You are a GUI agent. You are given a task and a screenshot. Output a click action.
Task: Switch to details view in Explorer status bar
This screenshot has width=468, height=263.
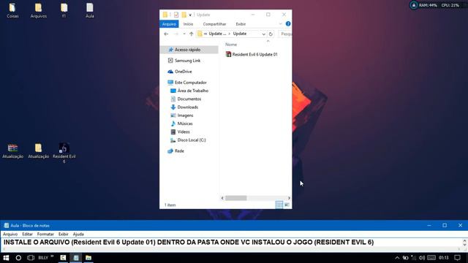[x=279, y=205]
